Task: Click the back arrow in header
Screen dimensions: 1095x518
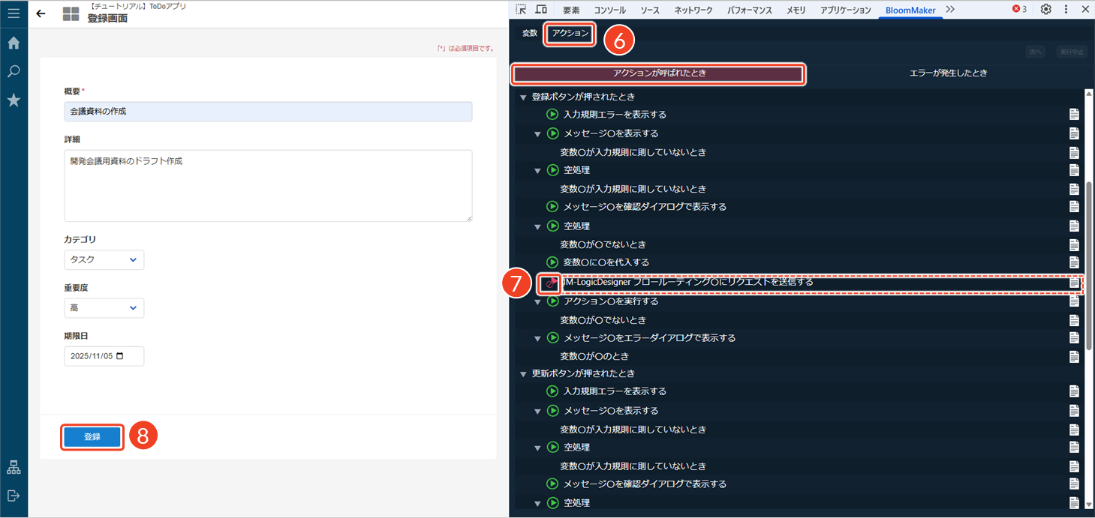Action: pyautogui.click(x=41, y=13)
